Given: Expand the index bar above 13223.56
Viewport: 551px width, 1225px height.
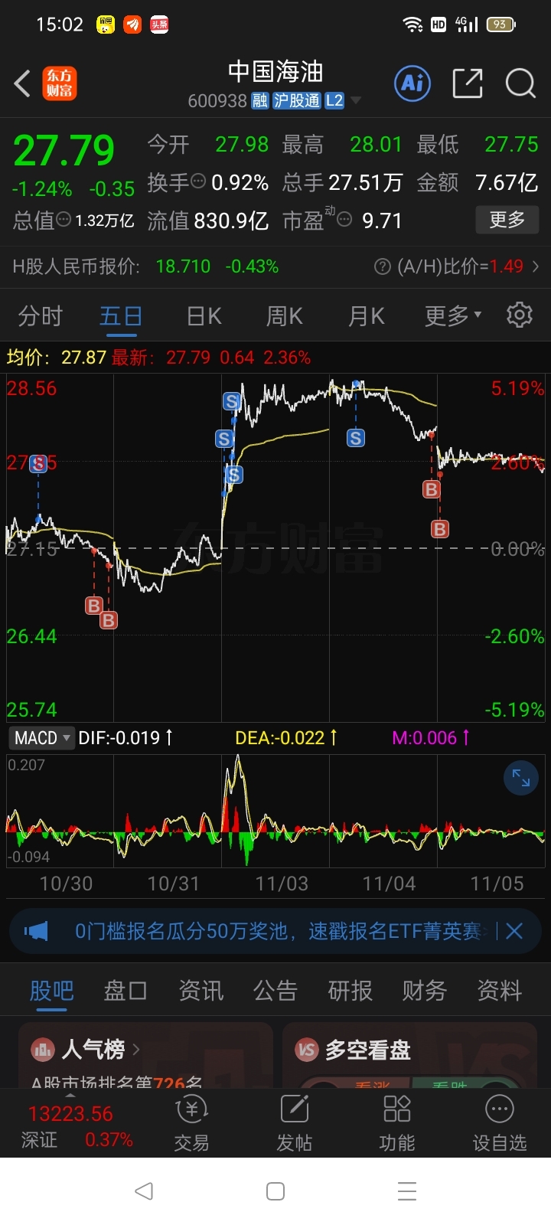Looking at the screenshot, I should point(70,1095).
